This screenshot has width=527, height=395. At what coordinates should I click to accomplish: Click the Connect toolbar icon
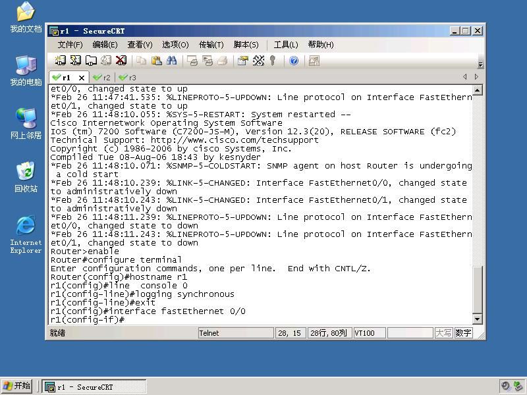(x=61, y=61)
